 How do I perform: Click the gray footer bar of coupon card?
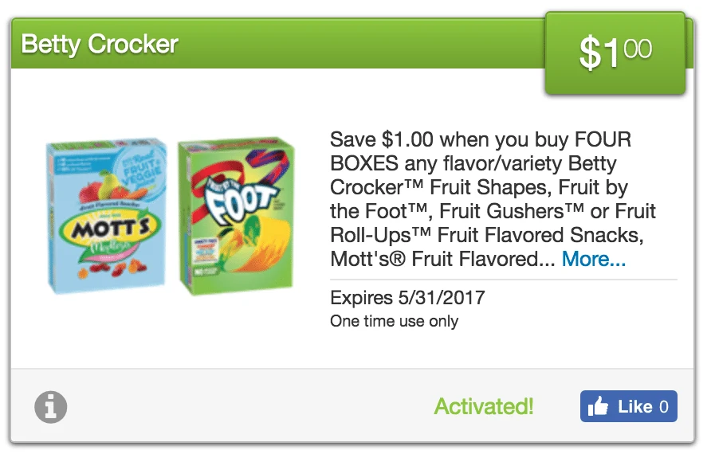[x=352, y=406]
